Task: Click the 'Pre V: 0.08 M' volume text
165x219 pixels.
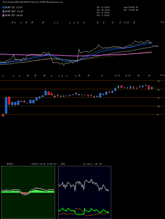Action: click(x=131, y=10)
